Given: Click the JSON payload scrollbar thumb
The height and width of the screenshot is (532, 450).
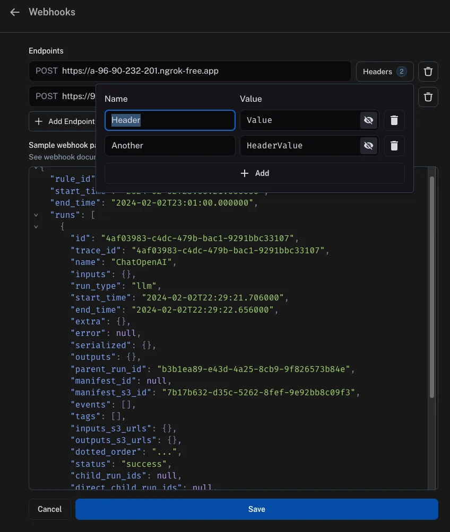Looking at the screenshot, I should (431, 287).
